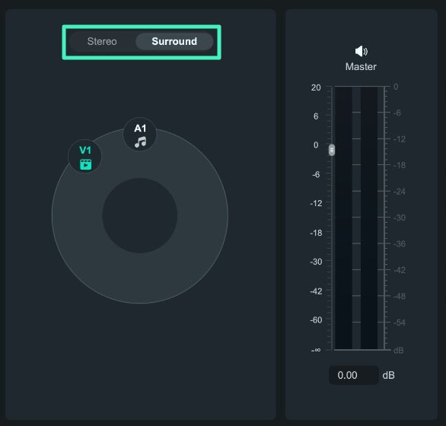Click the surround panner inner circle
Image resolution: width=446 pixels, height=426 pixels.
tap(140, 215)
